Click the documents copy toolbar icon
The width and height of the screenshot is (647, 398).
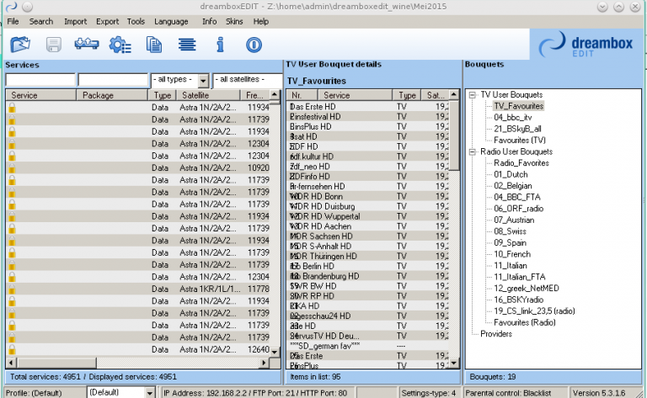(x=154, y=45)
